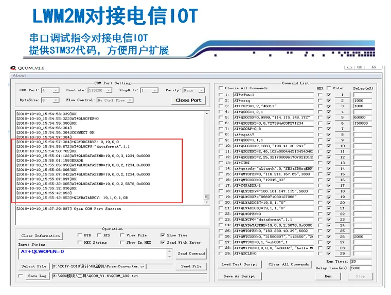The width and height of the screenshot is (391, 295).
Task: Click command 29 field AT+QSCLK=0
Action: pyautogui.click(x=273, y=253)
